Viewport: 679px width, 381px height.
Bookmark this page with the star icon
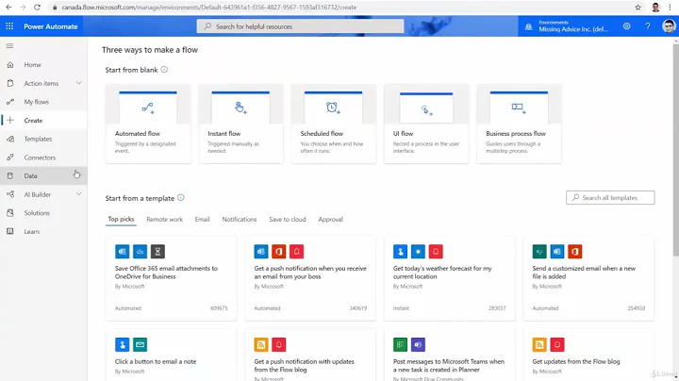pyautogui.click(x=638, y=8)
